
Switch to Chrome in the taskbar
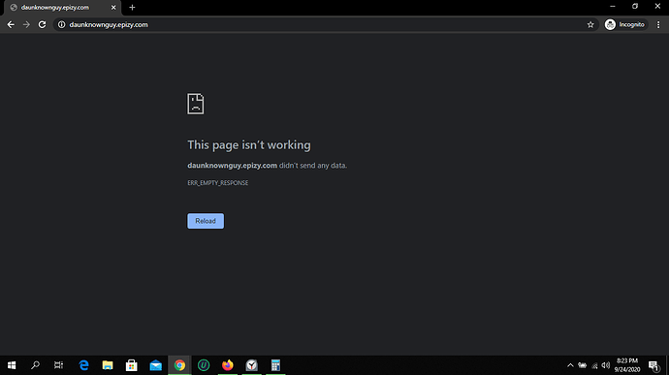point(179,365)
